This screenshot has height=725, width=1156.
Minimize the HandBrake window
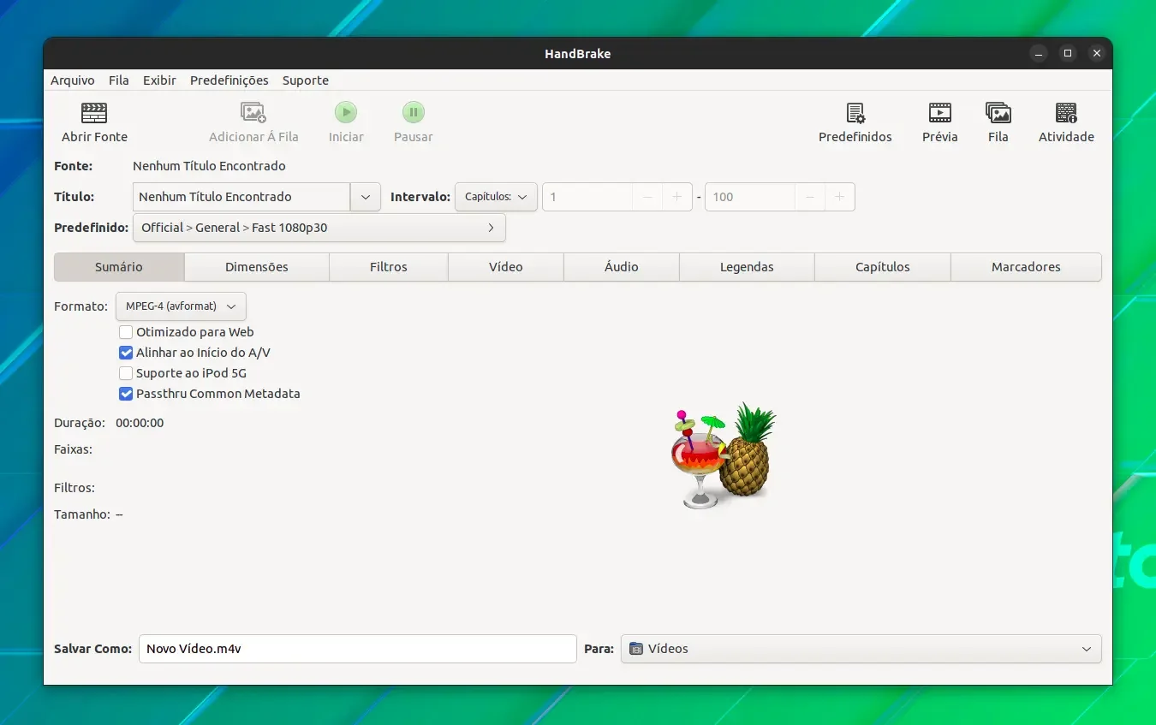click(x=1039, y=53)
